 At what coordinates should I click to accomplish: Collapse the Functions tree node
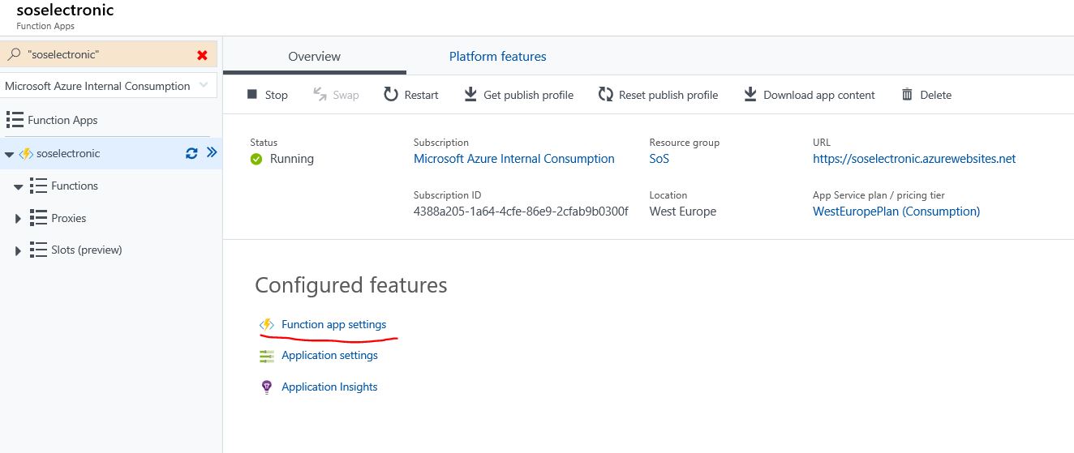click(x=18, y=186)
